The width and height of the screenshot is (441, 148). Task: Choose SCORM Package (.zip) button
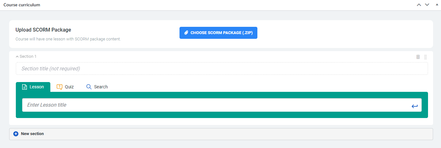(x=218, y=33)
